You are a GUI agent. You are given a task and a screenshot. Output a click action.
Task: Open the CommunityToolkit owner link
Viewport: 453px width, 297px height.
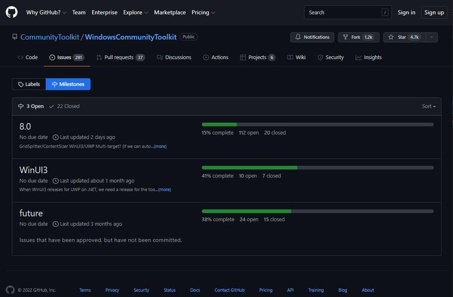tap(50, 37)
